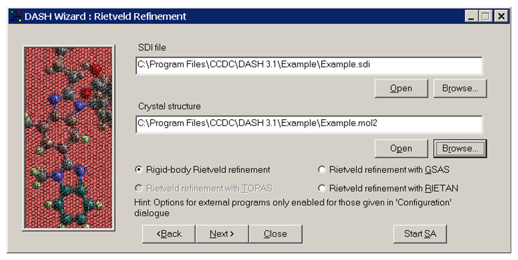
Task: Open the SDI file
Action: (401, 88)
